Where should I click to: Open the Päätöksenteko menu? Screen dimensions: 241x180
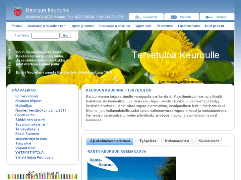point(189,26)
